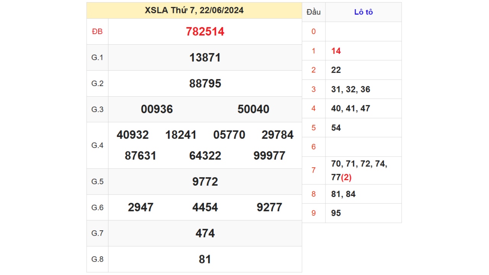Select head digit 7 in Đầu column
The image size is (489, 275).
[x=314, y=170]
